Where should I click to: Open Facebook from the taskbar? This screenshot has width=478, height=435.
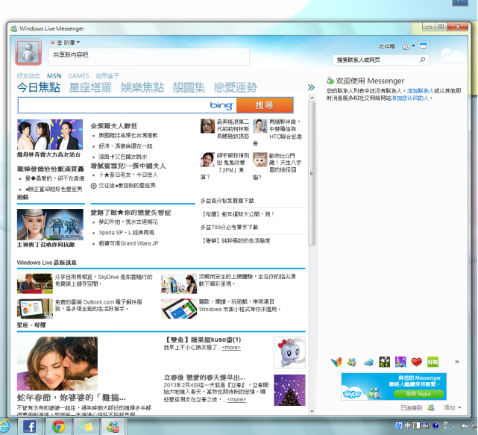(x=30, y=426)
